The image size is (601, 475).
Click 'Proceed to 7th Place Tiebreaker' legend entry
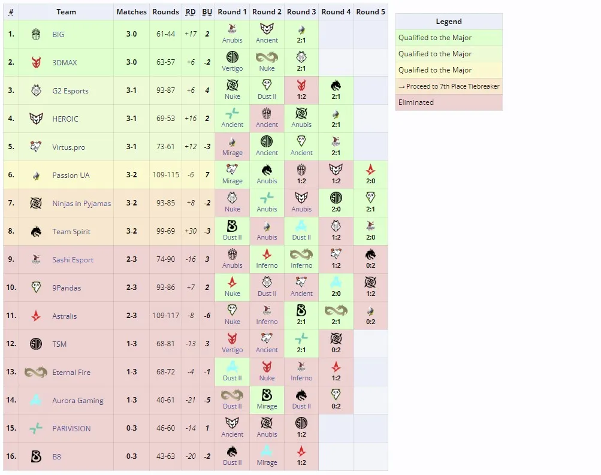click(449, 86)
